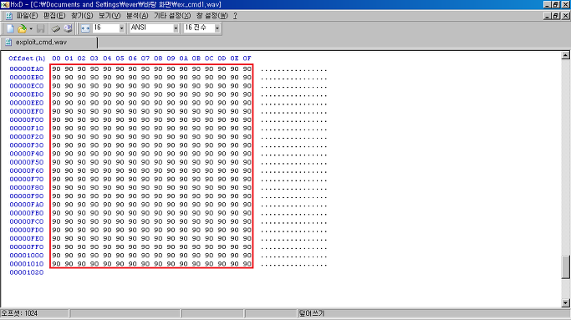Click ASCII text dots in row 00000F50
The width and height of the screenshot is (571, 320).
pyautogui.click(x=294, y=163)
